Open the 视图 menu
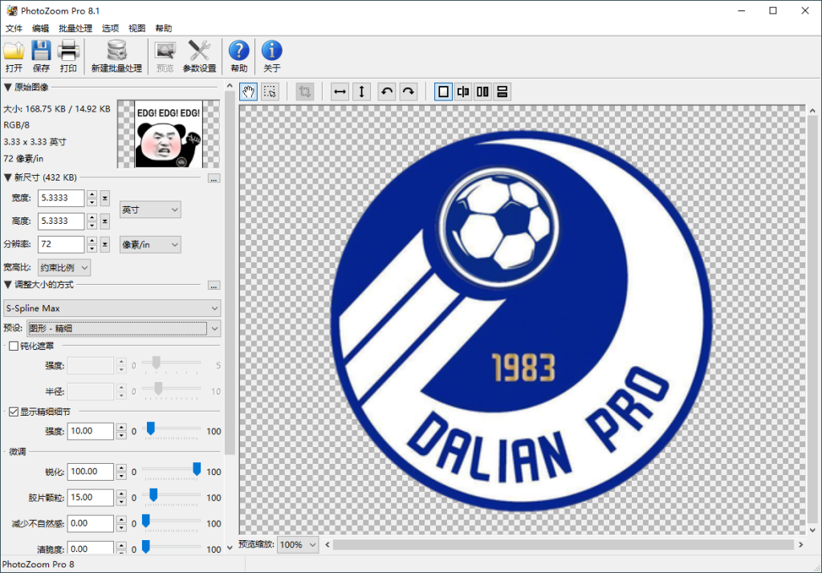Image resolution: width=822 pixels, height=573 pixels. click(136, 28)
